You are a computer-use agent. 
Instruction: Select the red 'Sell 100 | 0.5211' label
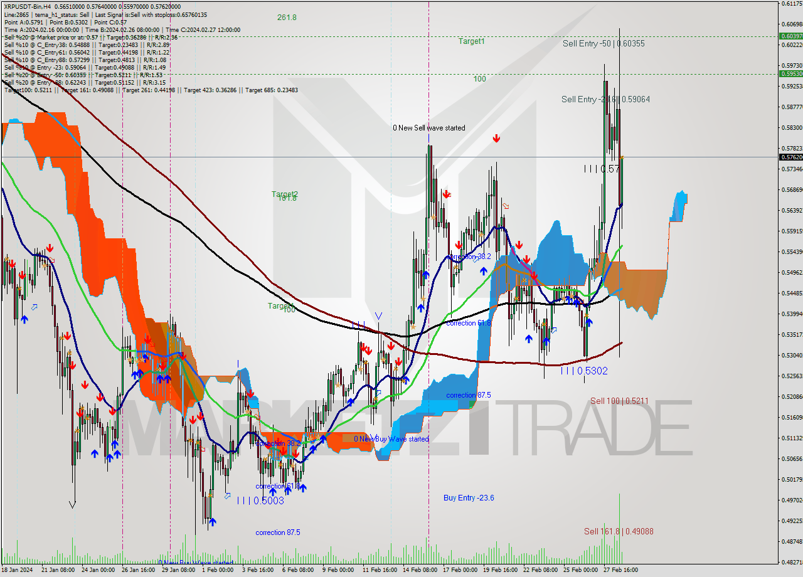pos(619,401)
